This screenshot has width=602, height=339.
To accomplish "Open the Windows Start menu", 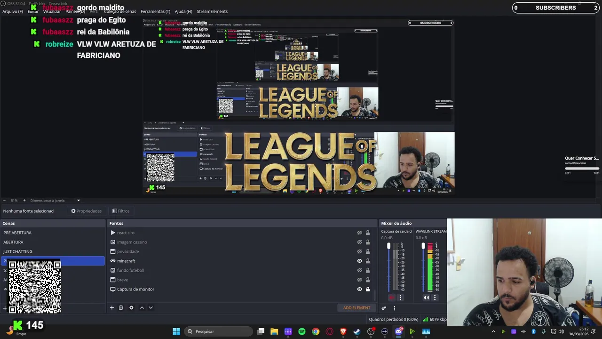I will (x=176, y=331).
